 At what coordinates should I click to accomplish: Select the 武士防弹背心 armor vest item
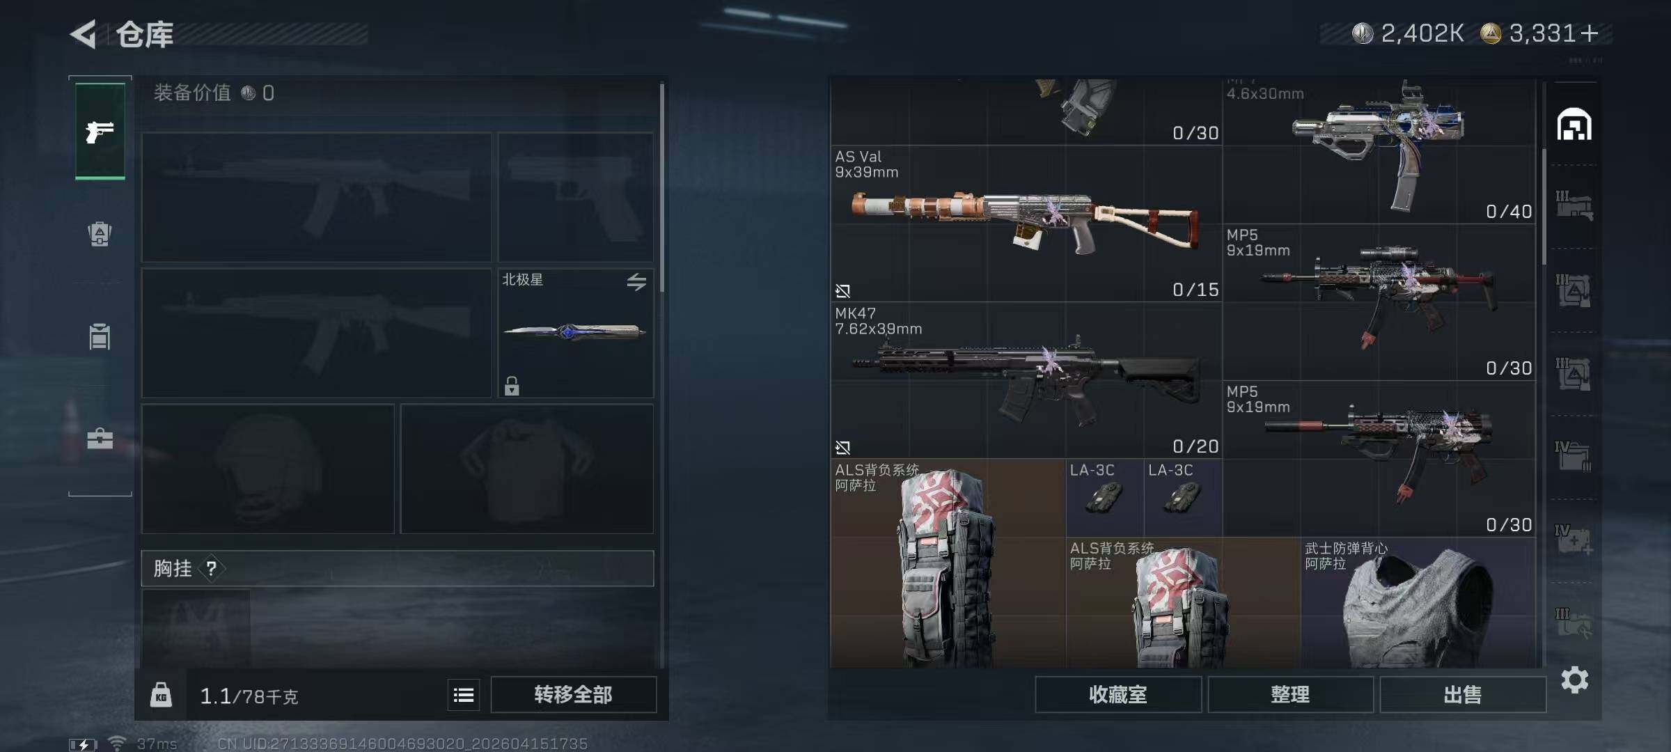pos(1418,603)
